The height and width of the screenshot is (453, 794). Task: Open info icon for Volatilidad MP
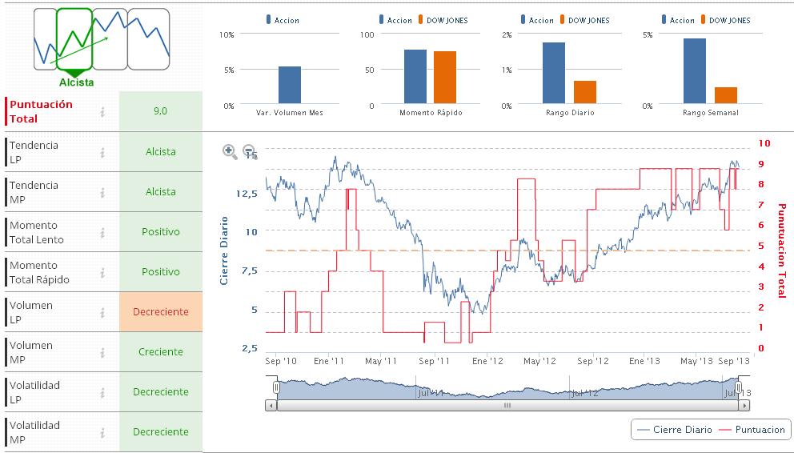pyautogui.click(x=102, y=432)
